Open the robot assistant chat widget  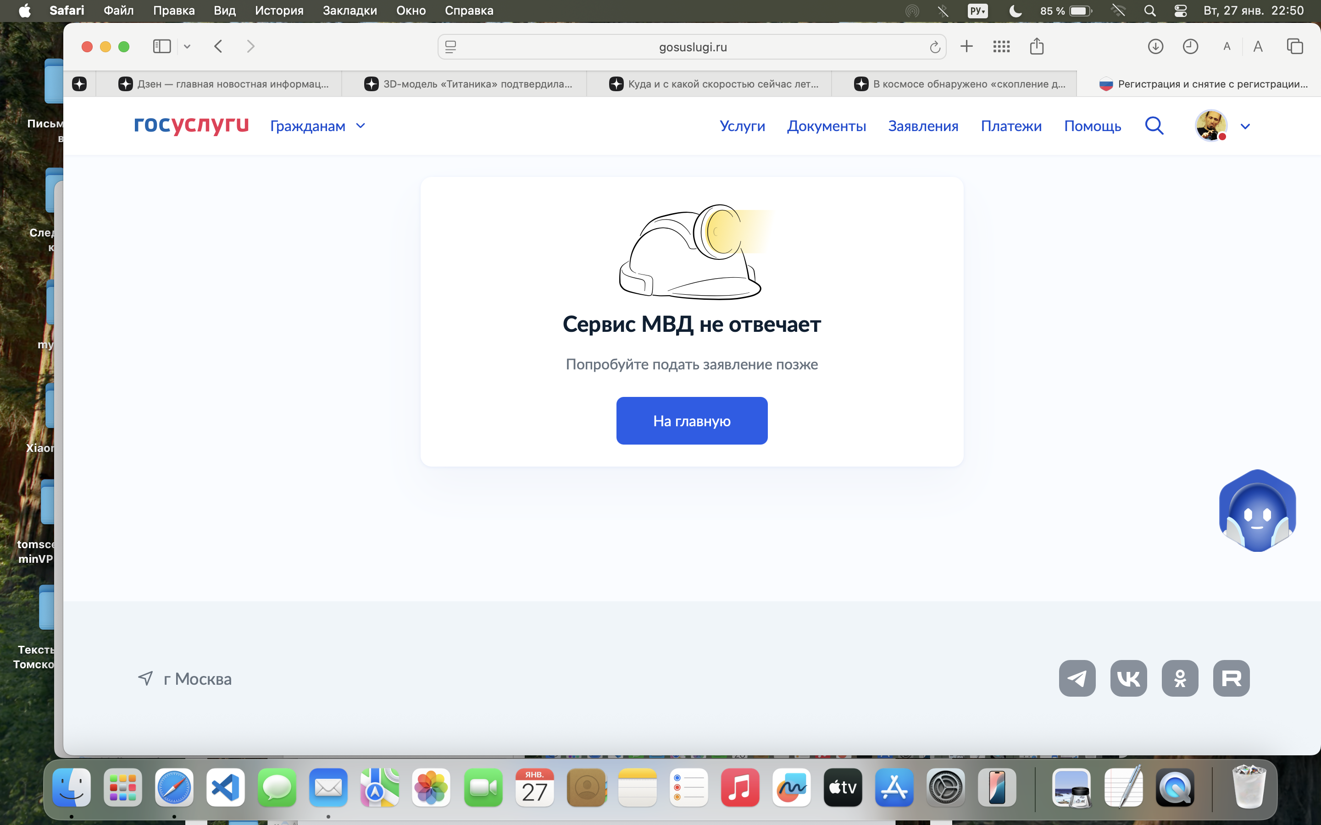click(1257, 511)
